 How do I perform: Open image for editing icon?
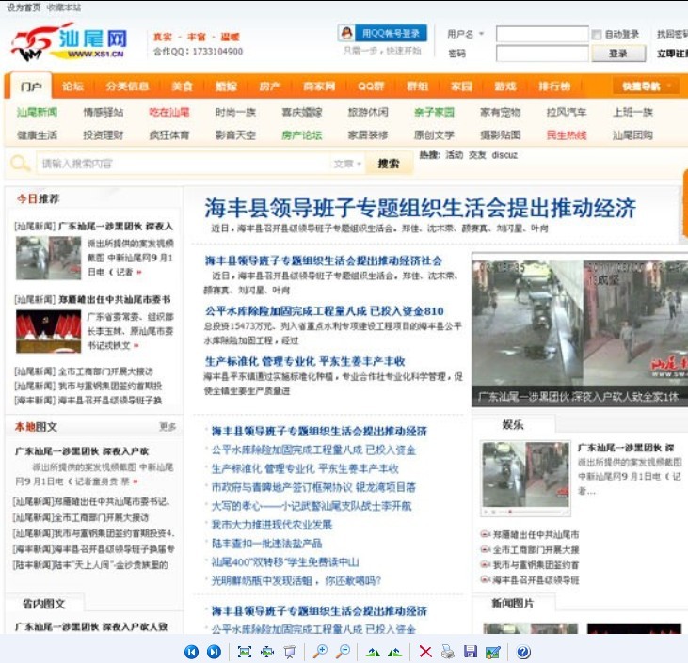(493, 652)
